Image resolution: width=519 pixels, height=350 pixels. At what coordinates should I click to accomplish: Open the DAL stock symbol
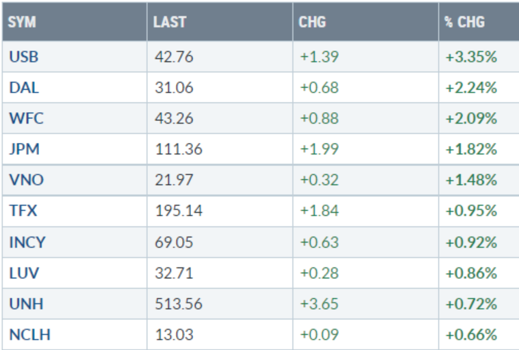[23, 87]
